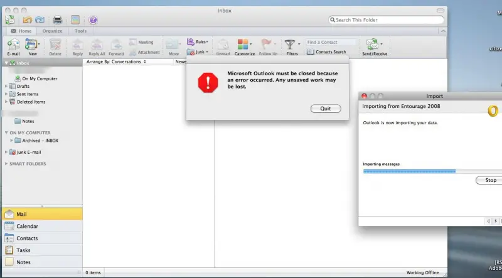Expand the Sent Items folder triangle
The width and height of the screenshot is (502, 278).
pos(6,94)
